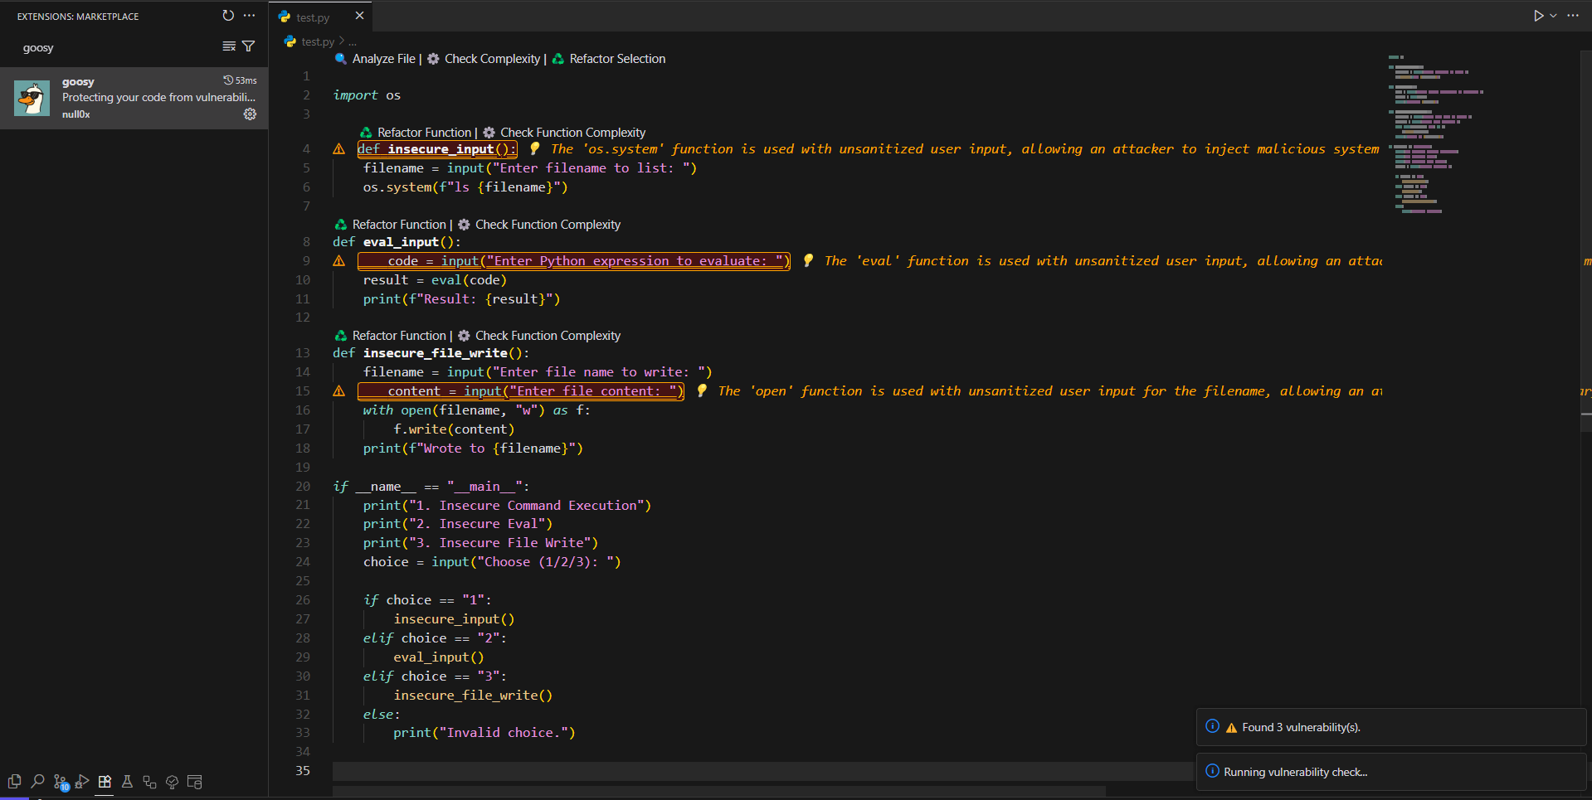Click the 53ms activation time
The width and height of the screenshot is (1592, 800).
click(x=241, y=80)
